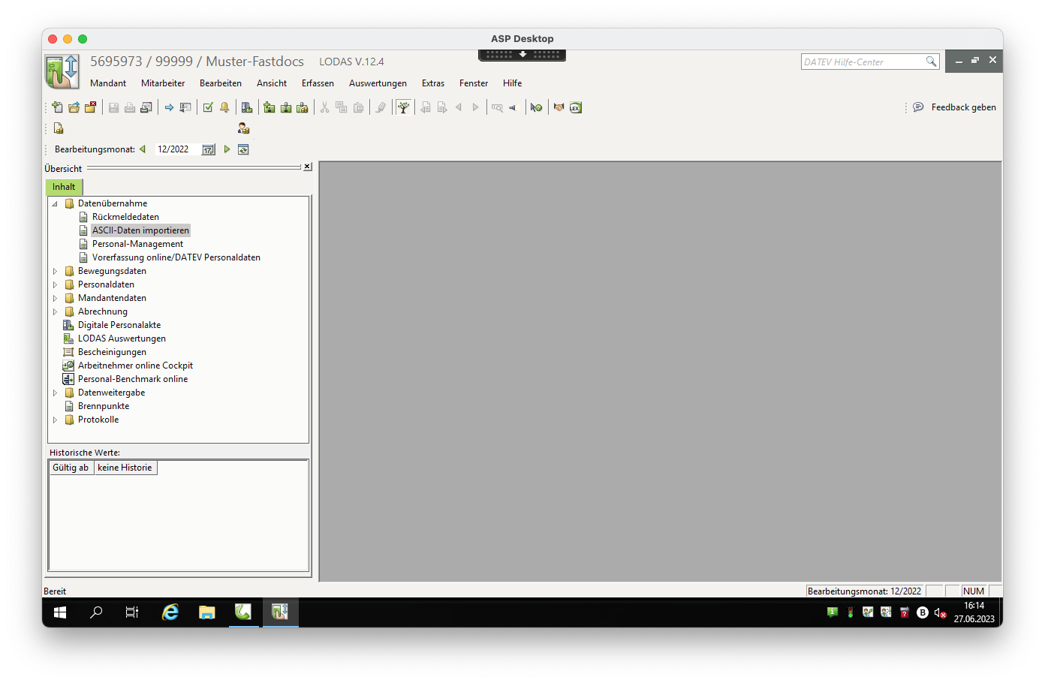Expand the Protokolle folder
Viewport: 1045px width, 683px height.
click(x=55, y=420)
